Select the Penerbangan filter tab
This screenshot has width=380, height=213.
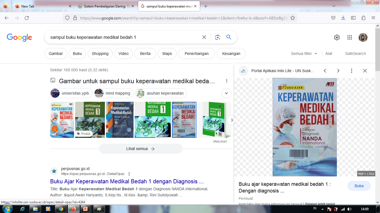(x=197, y=54)
